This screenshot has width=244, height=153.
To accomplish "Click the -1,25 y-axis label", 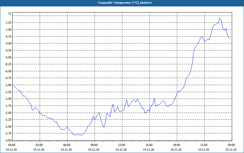I will [x=8, y=92].
